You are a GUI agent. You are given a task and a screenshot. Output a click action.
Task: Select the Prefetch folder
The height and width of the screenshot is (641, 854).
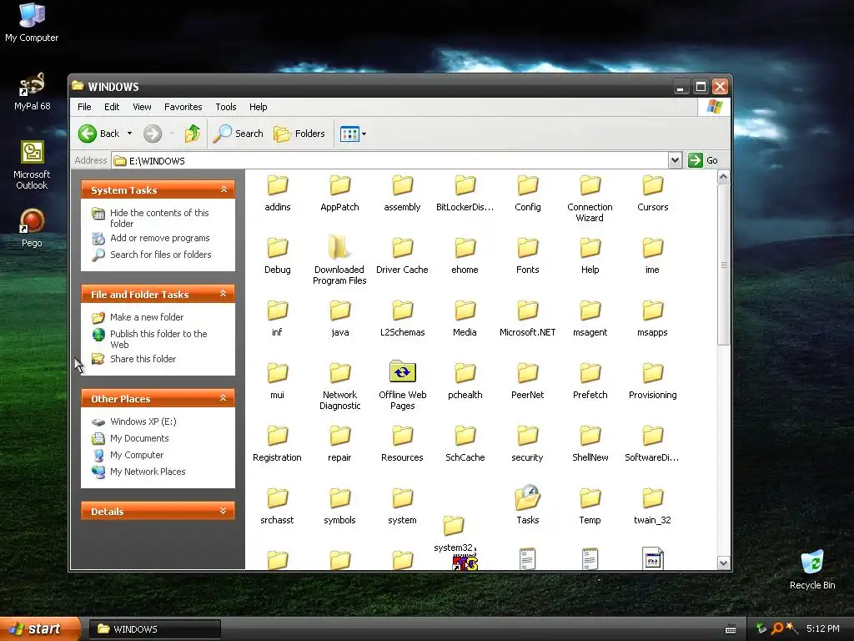(x=590, y=381)
